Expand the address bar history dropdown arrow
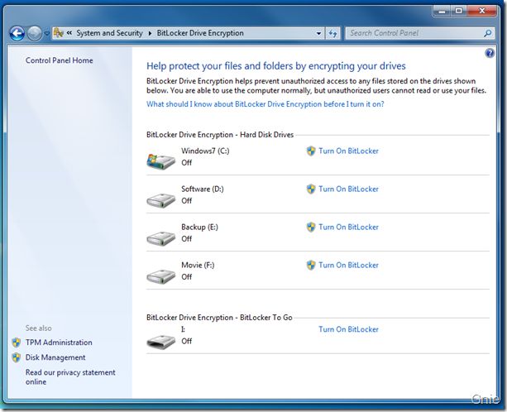507x412 pixels. [318, 33]
